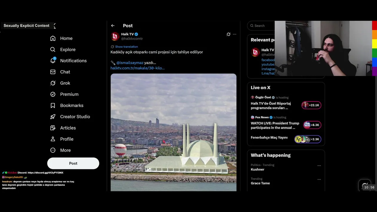Open the @ismailsaymaz mention
Viewport: 377px width, 212px height.
pos(130,63)
